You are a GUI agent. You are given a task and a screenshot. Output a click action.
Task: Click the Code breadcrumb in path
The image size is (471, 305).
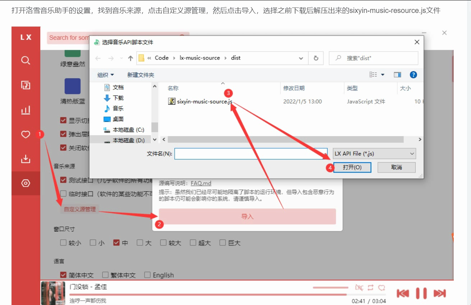161,58
